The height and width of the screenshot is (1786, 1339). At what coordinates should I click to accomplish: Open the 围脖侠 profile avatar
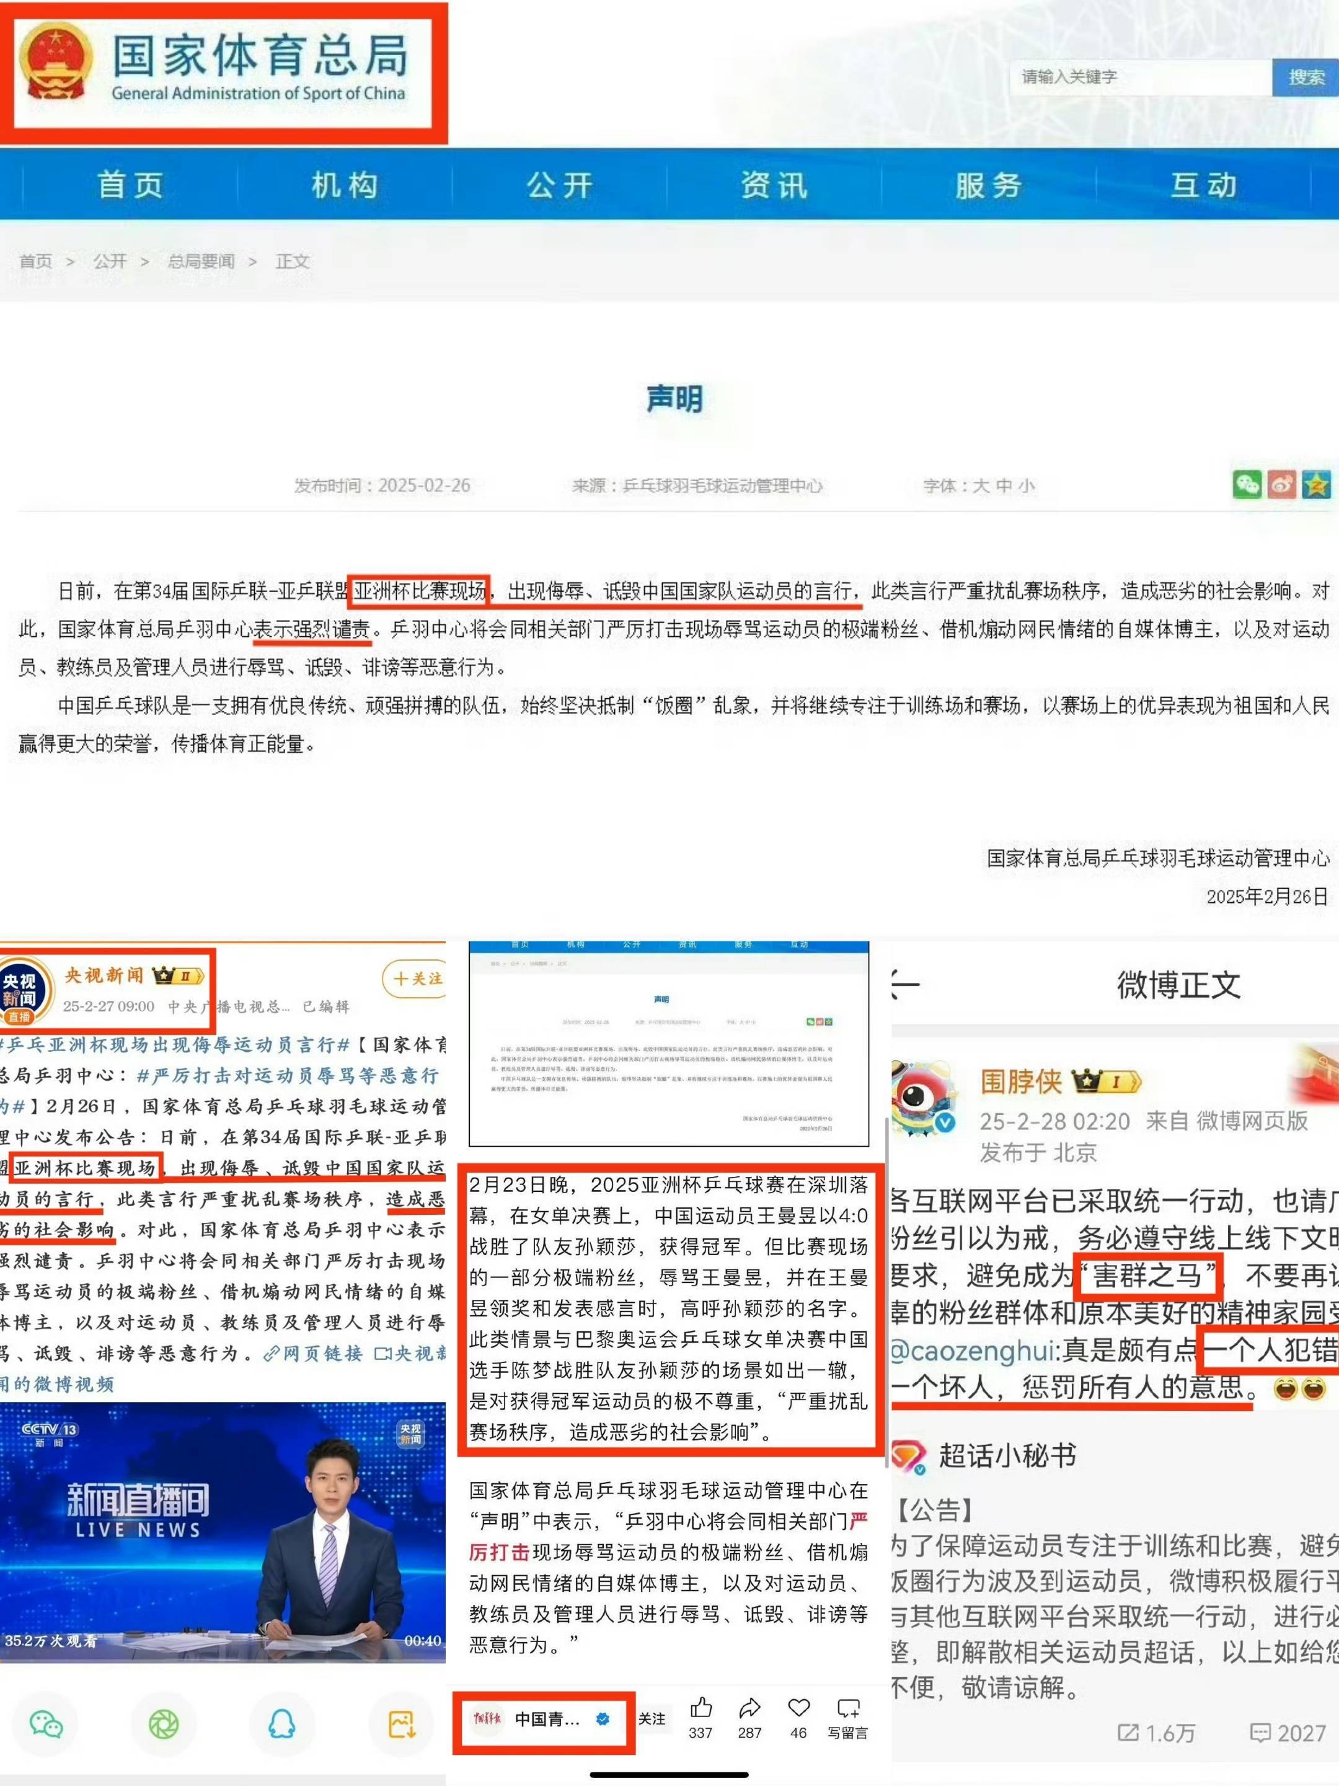pyautogui.click(x=925, y=1099)
